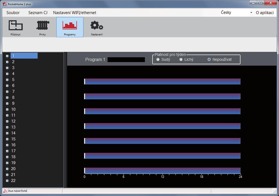Click the Program 1 name field
Viewport: 279px width, 196px height.
tap(126, 60)
